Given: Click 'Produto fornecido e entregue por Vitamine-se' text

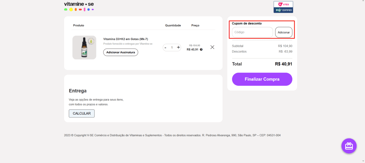Looking at the screenshot, I should [x=128, y=44].
